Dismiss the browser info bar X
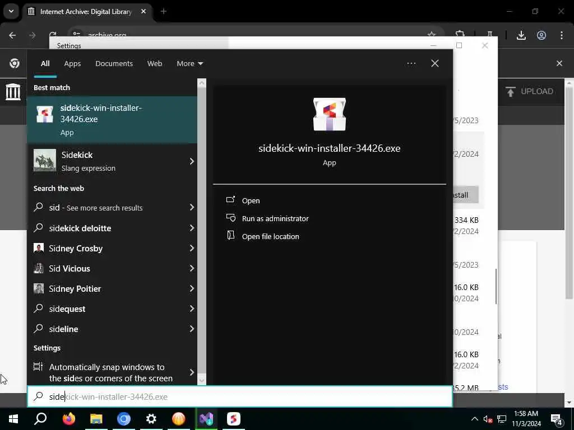The height and width of the screenshot is (430, 574). [x=559, y=63]
